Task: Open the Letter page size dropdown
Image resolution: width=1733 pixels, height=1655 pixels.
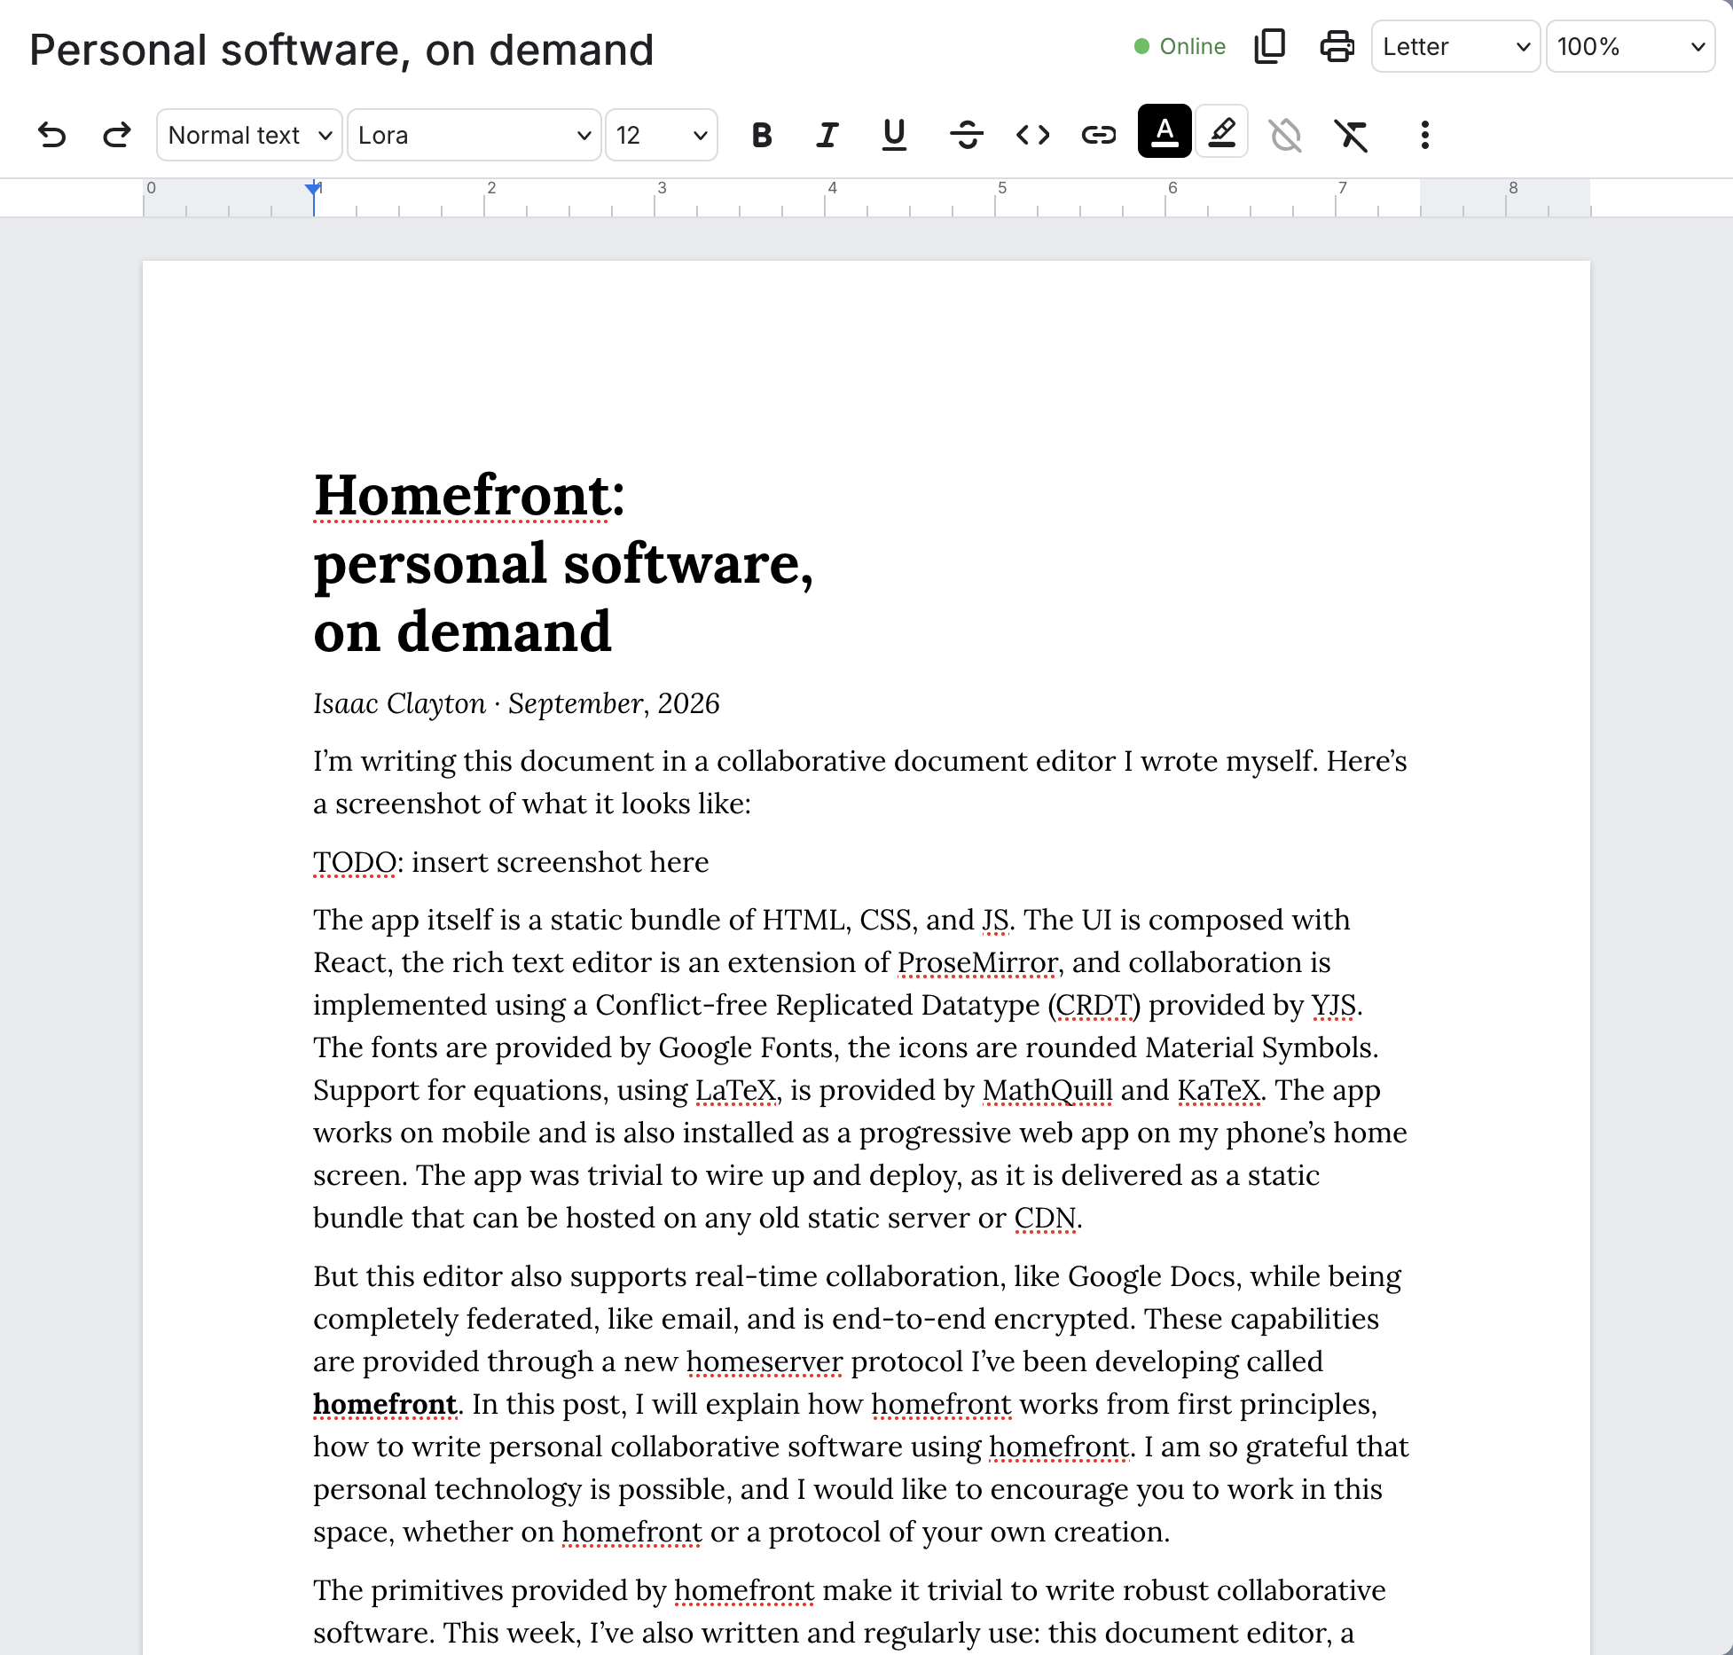Action: tap(1455, 46)
